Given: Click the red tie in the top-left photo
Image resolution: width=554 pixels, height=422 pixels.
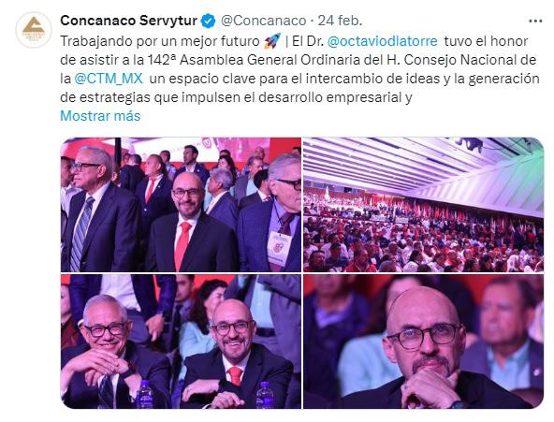Looking at the screenshot, I should click(x=182, y=246).
